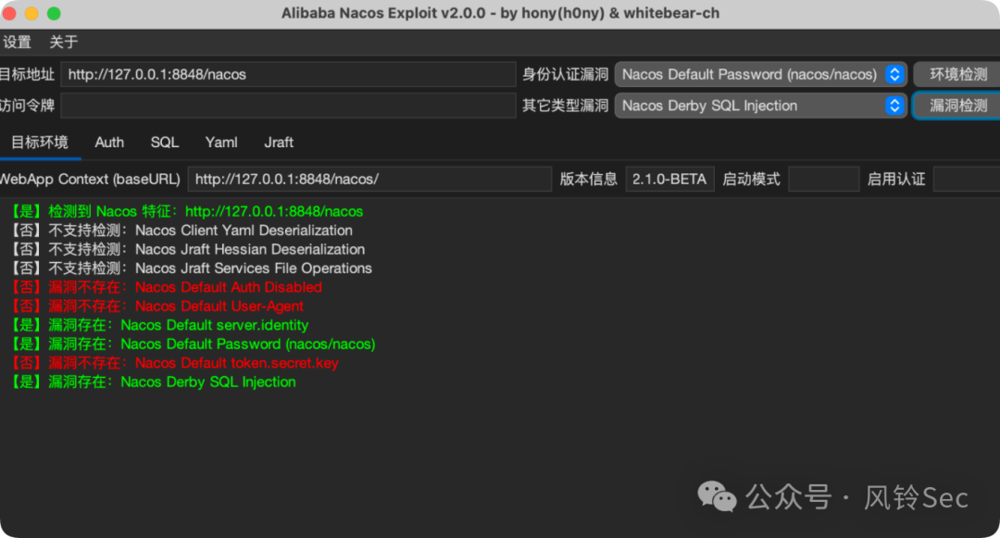Click the log line '检测到 Nacos 特征'
This screenshot has width=1000, height=538.
187,212
